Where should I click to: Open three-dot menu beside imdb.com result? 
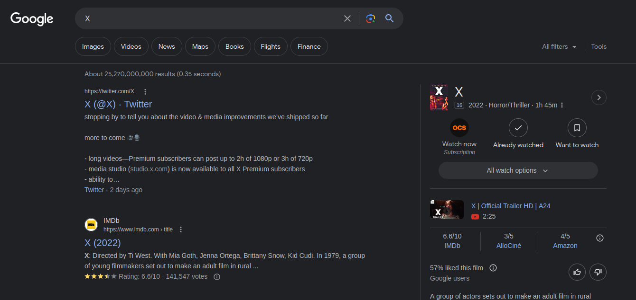pyautogui.click(x=180, y=229)
